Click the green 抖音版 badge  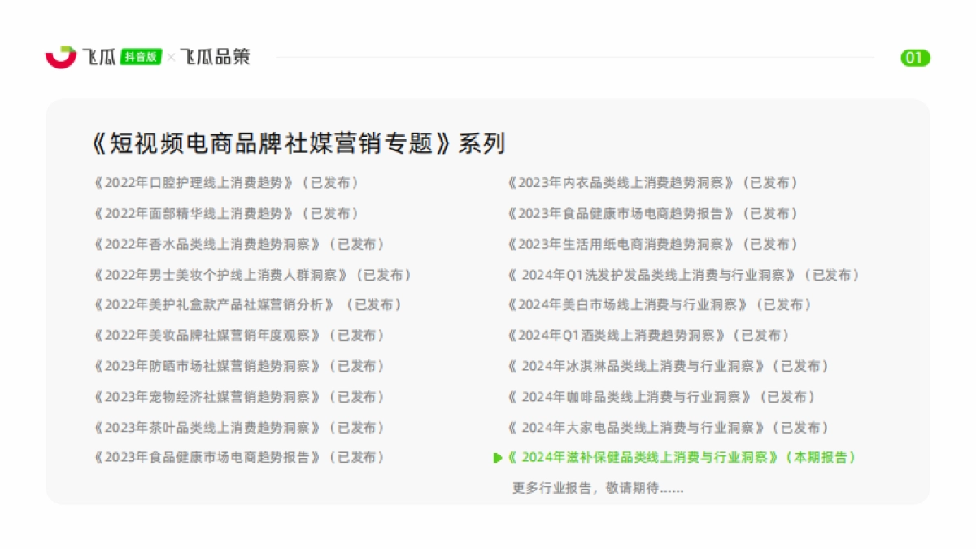click(x=142, y=57)
